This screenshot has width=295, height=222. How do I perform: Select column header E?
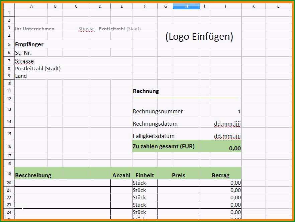coord(121,6)
